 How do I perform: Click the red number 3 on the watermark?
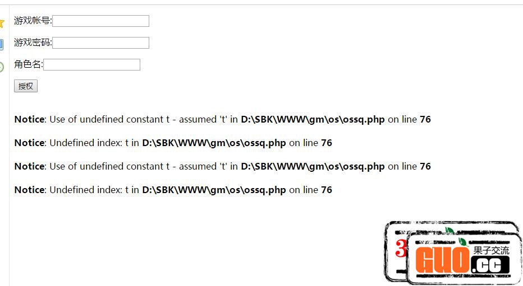tap(401, 249)
